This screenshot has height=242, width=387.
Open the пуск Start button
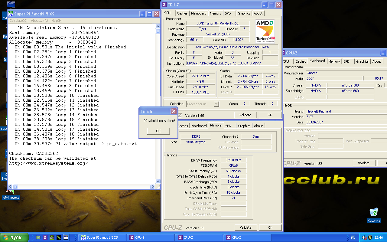tap(15, 237)
